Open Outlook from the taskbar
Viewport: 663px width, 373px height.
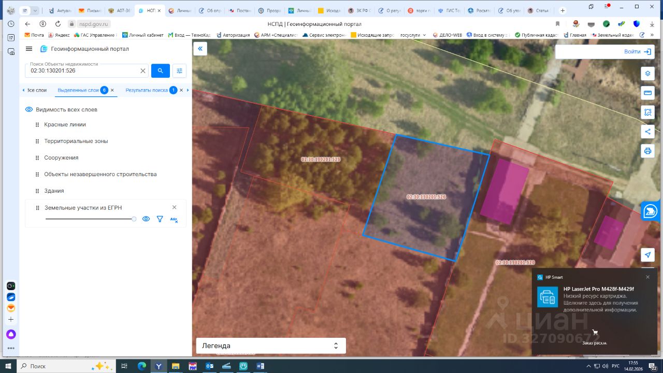pyautogui.click(x=210, y=366)
